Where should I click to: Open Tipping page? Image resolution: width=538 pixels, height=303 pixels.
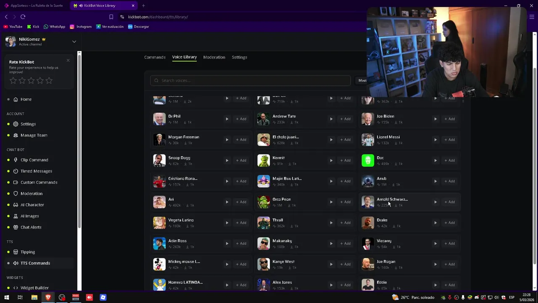point(28,252)
